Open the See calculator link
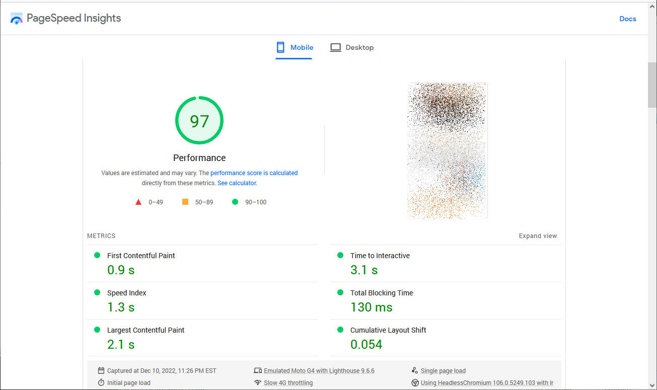 tap(237, 183)
